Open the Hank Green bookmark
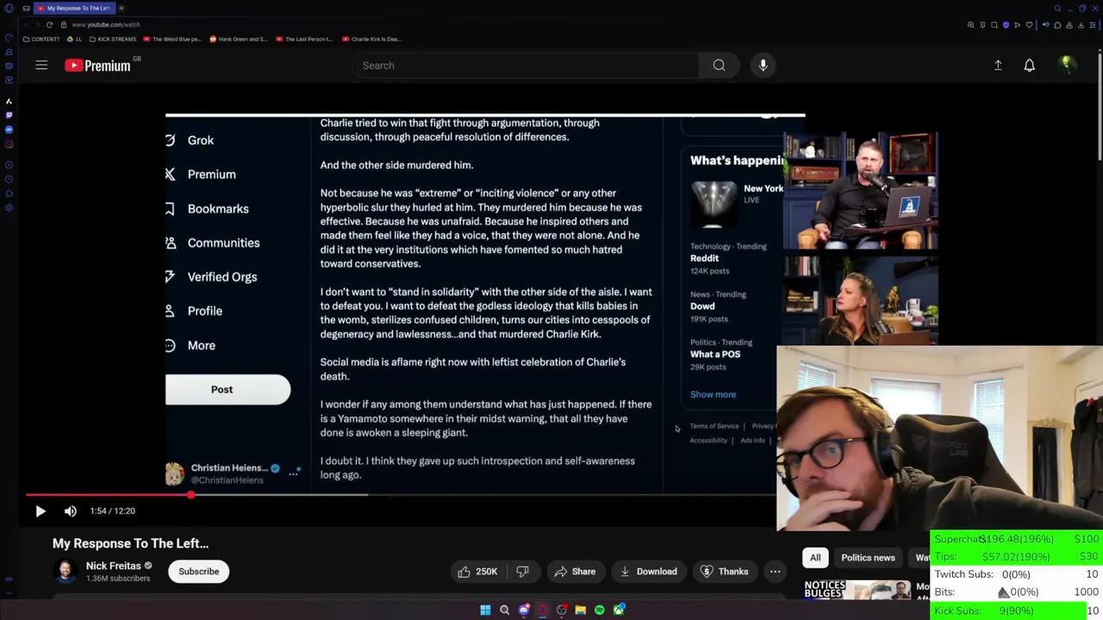 click(239, 39)
